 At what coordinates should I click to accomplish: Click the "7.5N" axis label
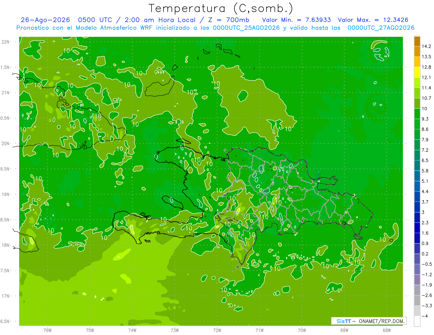tap(5, 271)
